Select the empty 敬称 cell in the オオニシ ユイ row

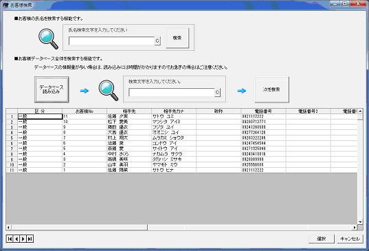click(x=219, y=133)
